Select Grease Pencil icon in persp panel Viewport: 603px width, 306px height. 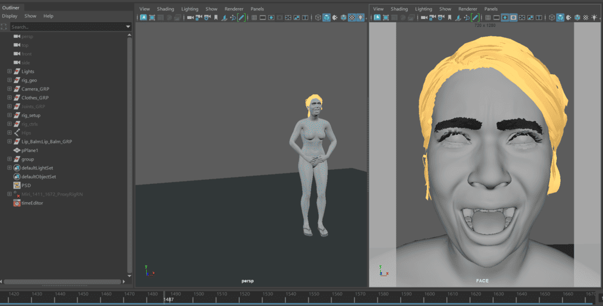click(241, 18)
